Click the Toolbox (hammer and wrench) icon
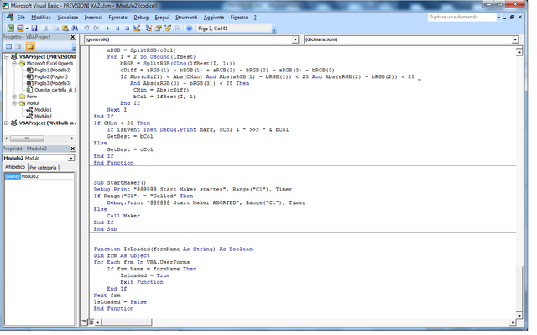 click(177, 29)
